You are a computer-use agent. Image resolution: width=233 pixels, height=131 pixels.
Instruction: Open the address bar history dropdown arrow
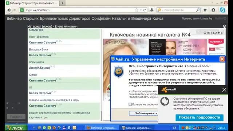click(141, 10)
